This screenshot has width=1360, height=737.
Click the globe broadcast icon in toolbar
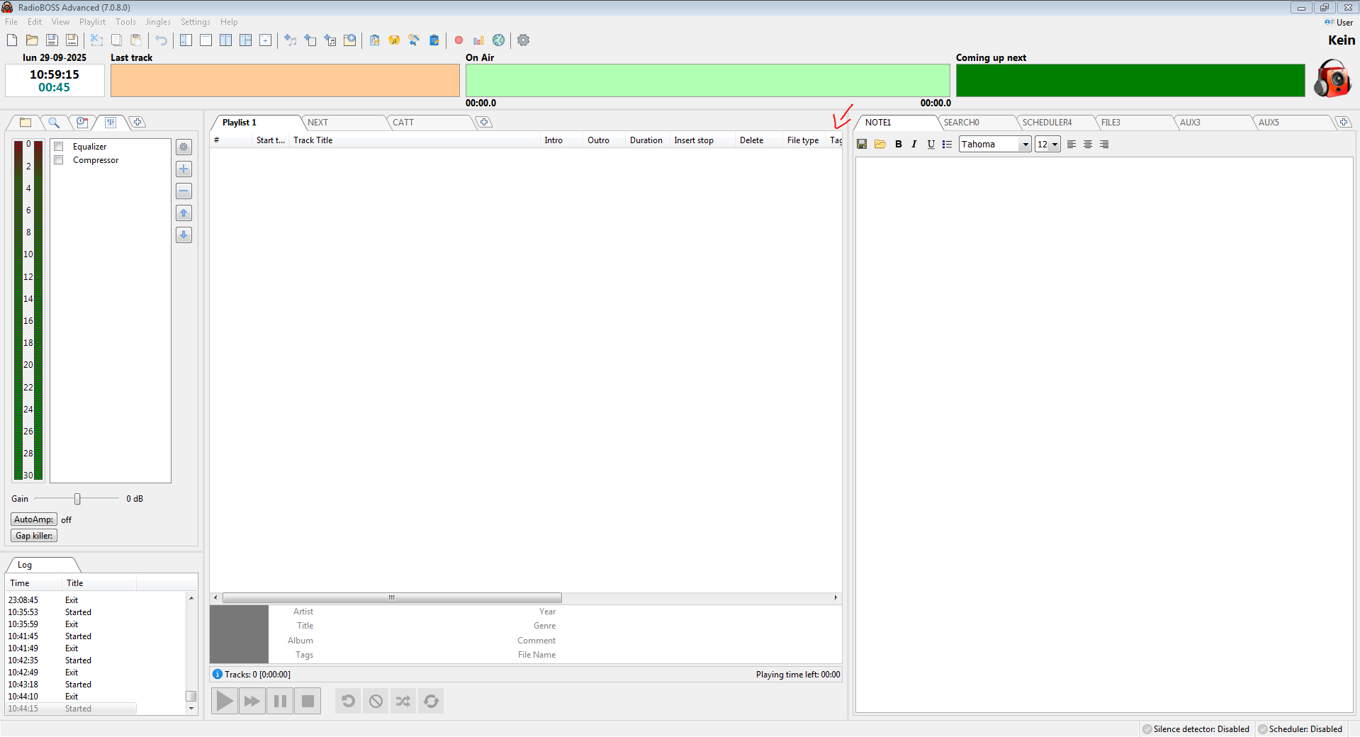(499, 40)
